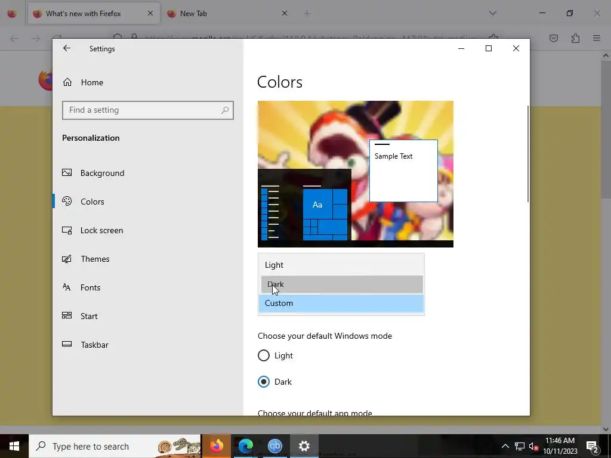611x458 pixels.
Task: Click the muted volume tray icon
Action: pyautogui.click(x=533, y=446)
